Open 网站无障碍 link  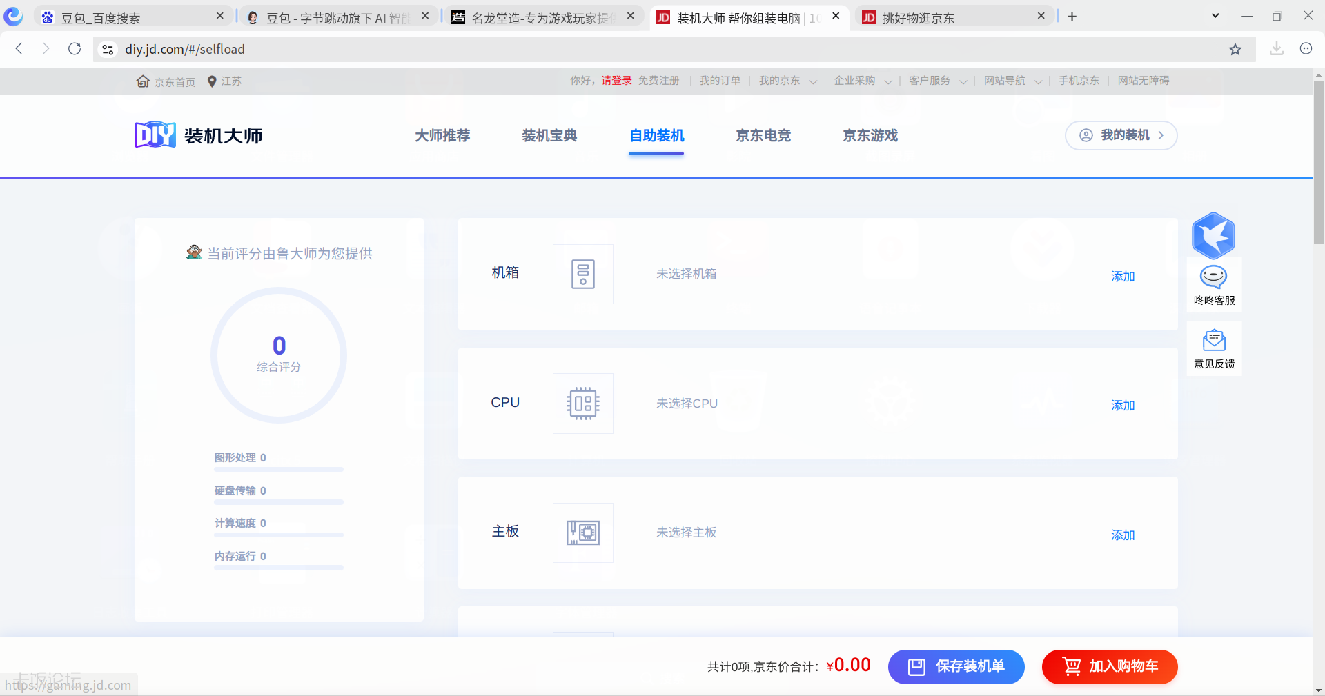point(1144,81)
